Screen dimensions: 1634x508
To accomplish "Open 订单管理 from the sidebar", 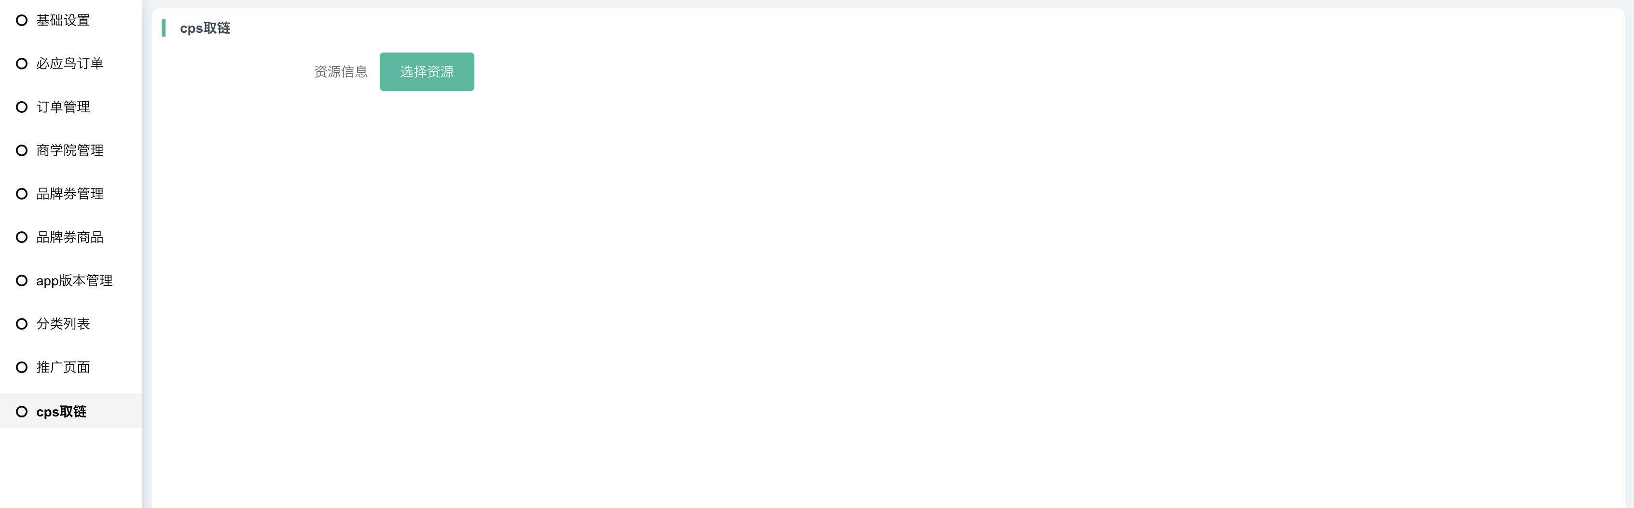I will (71, 107).
